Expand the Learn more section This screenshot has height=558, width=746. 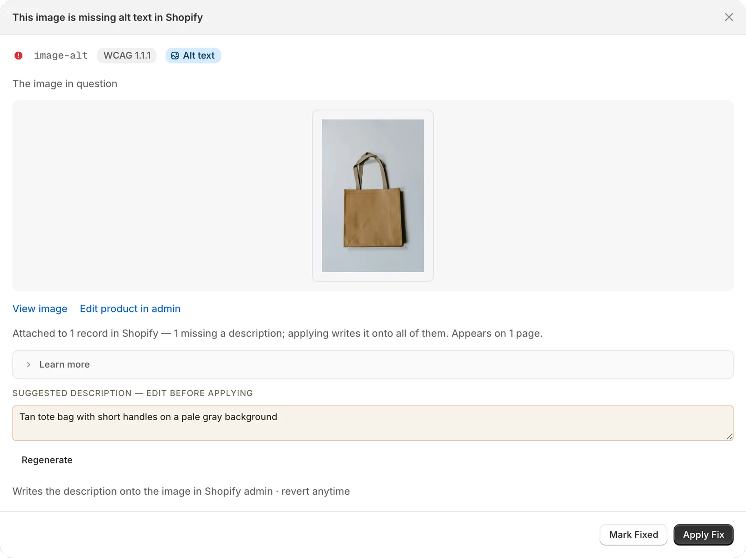click(373, 365)
